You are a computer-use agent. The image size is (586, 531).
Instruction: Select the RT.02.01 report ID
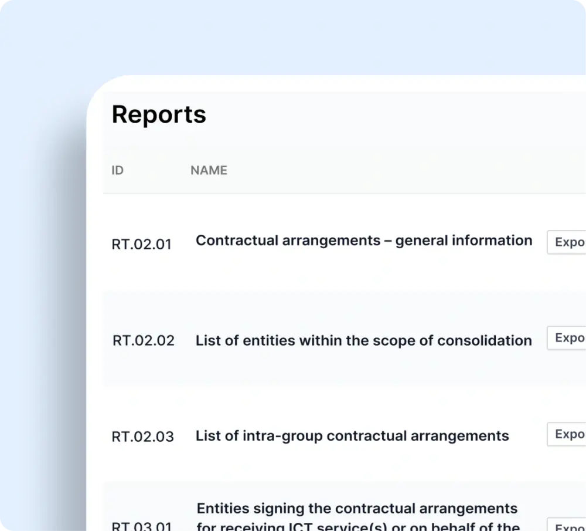(x=141, y=244)
